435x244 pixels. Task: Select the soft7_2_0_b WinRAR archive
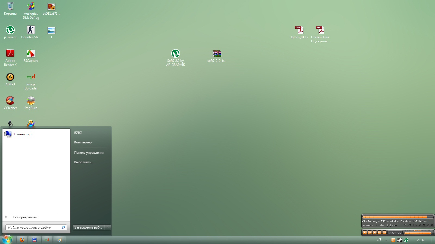click(x=217, y=54)
